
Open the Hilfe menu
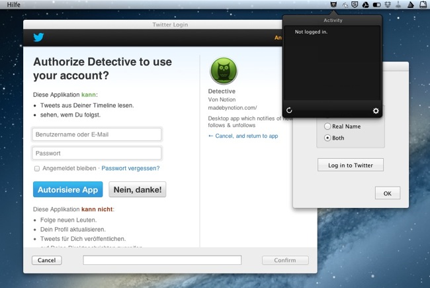(13, 5)
